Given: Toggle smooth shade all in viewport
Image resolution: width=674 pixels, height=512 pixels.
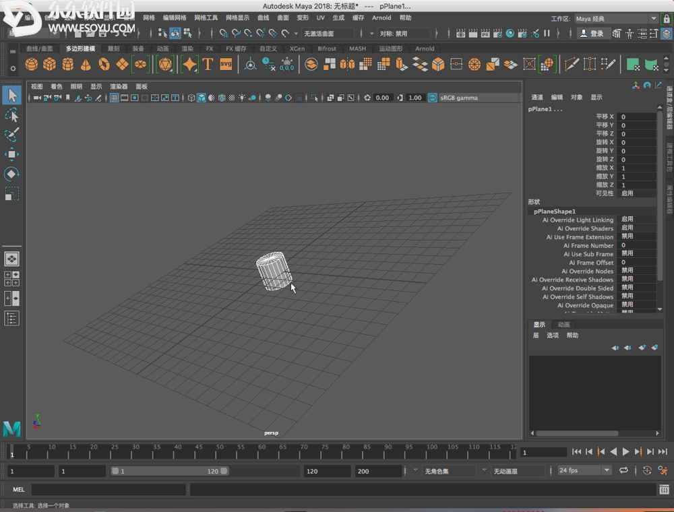Looking at the screenshot, I should tap(201, 98).
